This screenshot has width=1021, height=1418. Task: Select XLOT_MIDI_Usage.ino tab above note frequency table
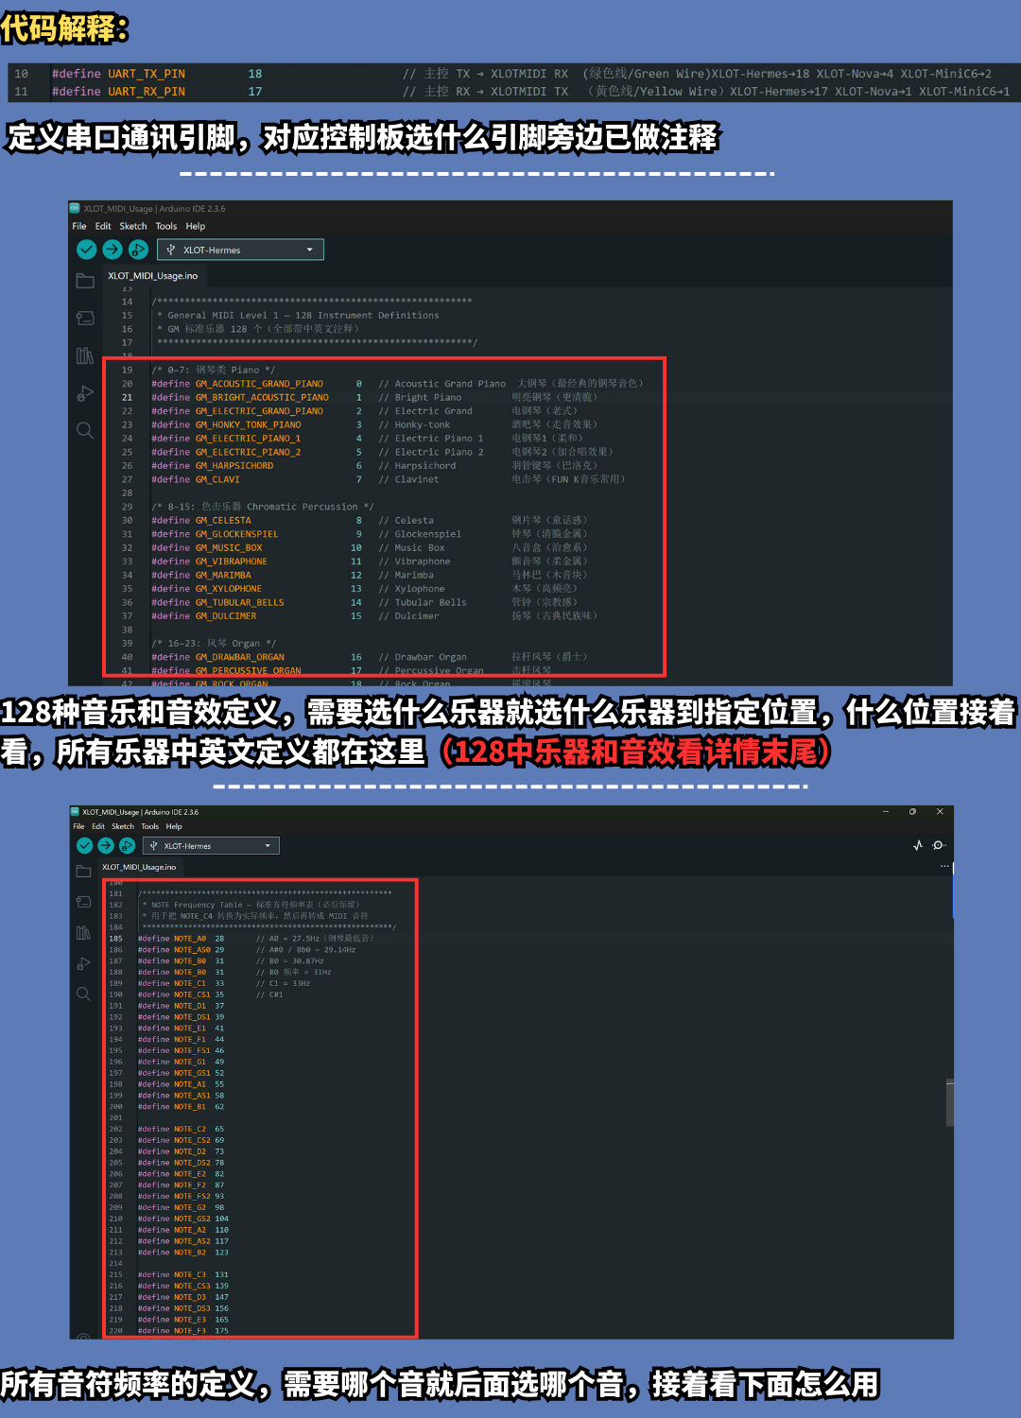(x=139, y=867)
